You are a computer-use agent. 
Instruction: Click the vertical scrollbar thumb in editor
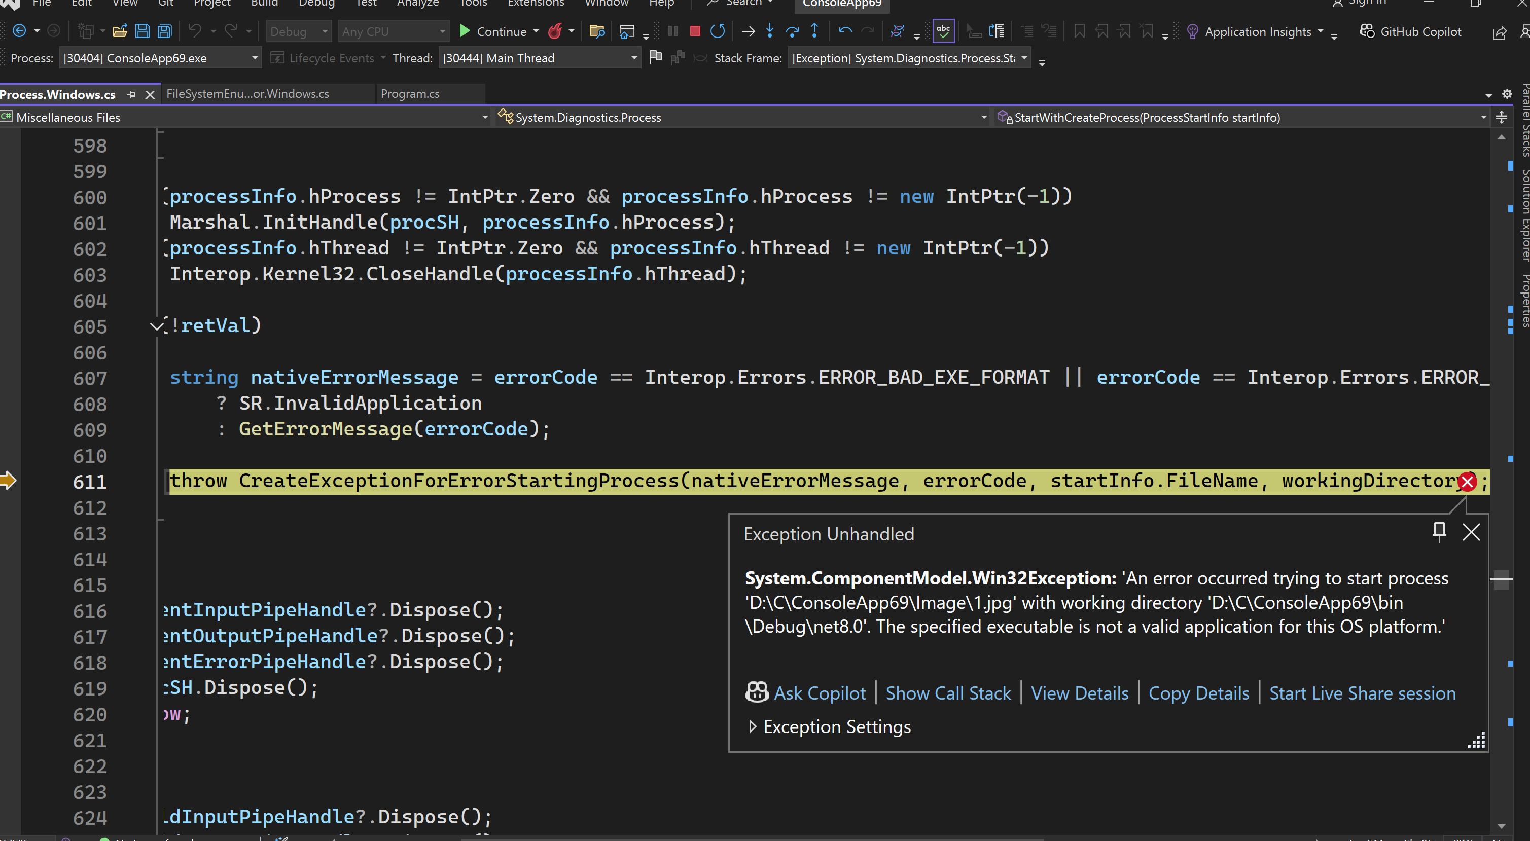(1501, 580)
